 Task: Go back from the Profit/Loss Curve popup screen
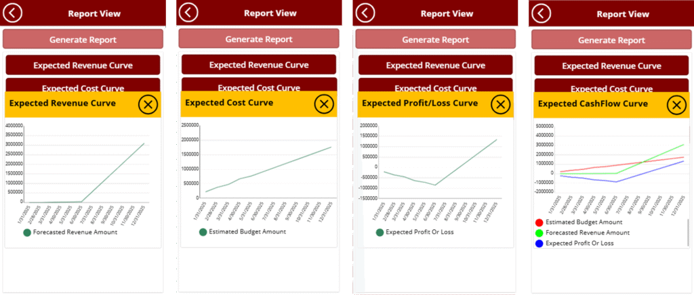pyautogui.click(x=365, y=13)
